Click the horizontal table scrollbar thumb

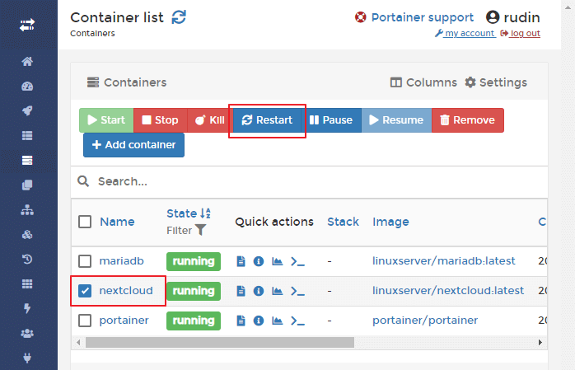220,343
